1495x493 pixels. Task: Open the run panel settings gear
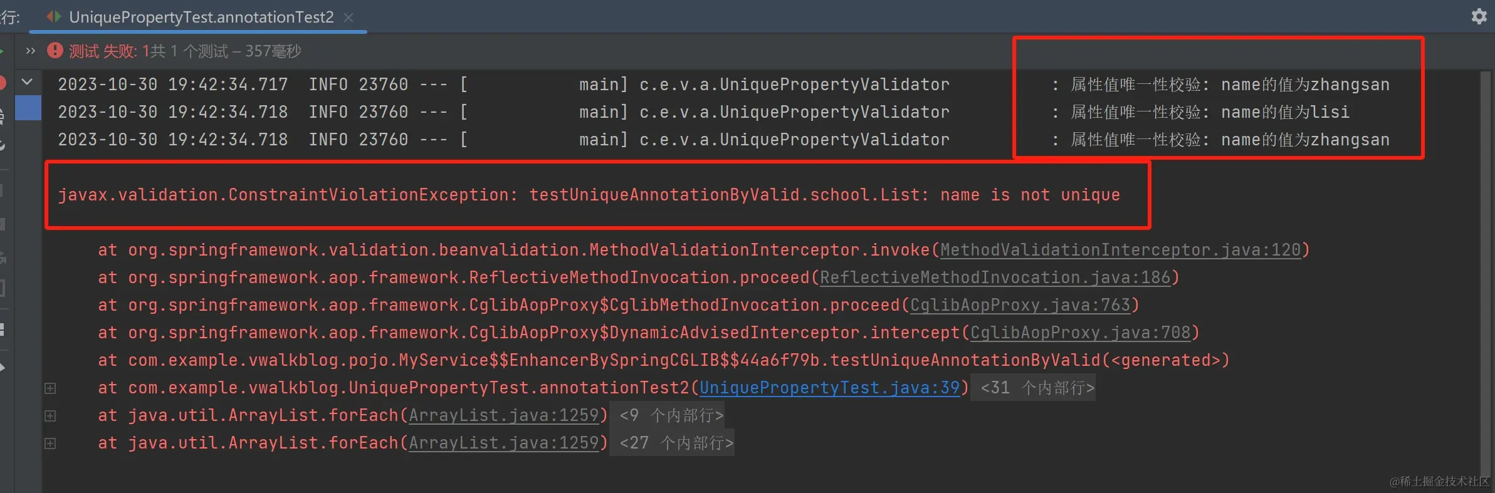click(1479, 16)
